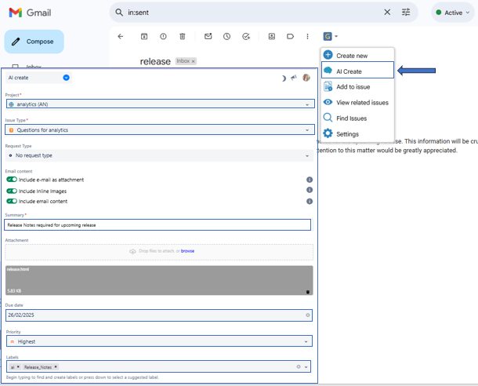The image size is (478, 386).
Task: Turn off the Include inline images toggle
Action: tap(12, 191)
